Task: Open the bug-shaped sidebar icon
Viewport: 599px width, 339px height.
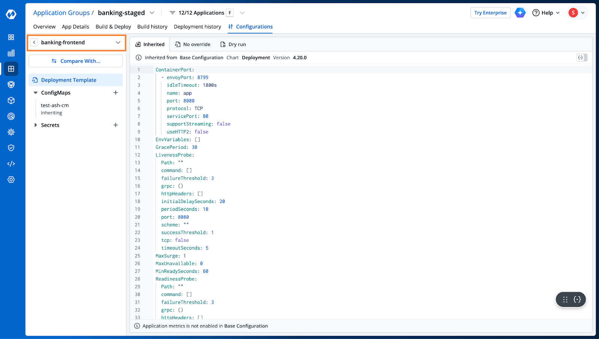Action: point(11,132)
